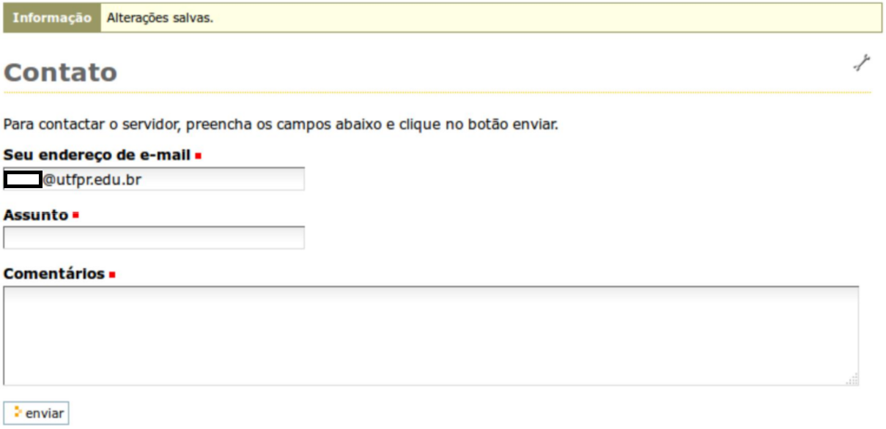The image size is (886, 429).
Task: Select the Assunto field label
Action: click(35, 215)
